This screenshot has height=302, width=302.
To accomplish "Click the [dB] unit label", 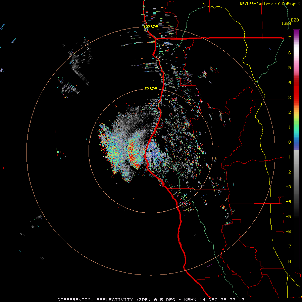I will 286,23.
